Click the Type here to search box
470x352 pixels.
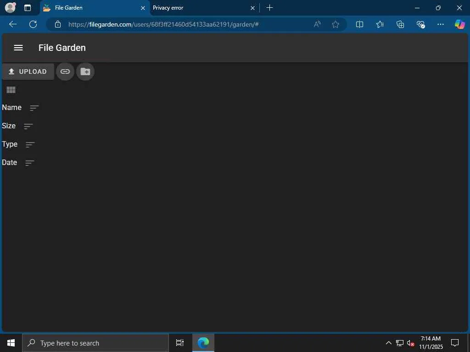pyautogui.click(x=95, y=343)
